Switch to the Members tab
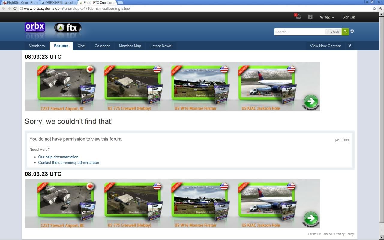 pyautogui.click(x=37, y=46)
